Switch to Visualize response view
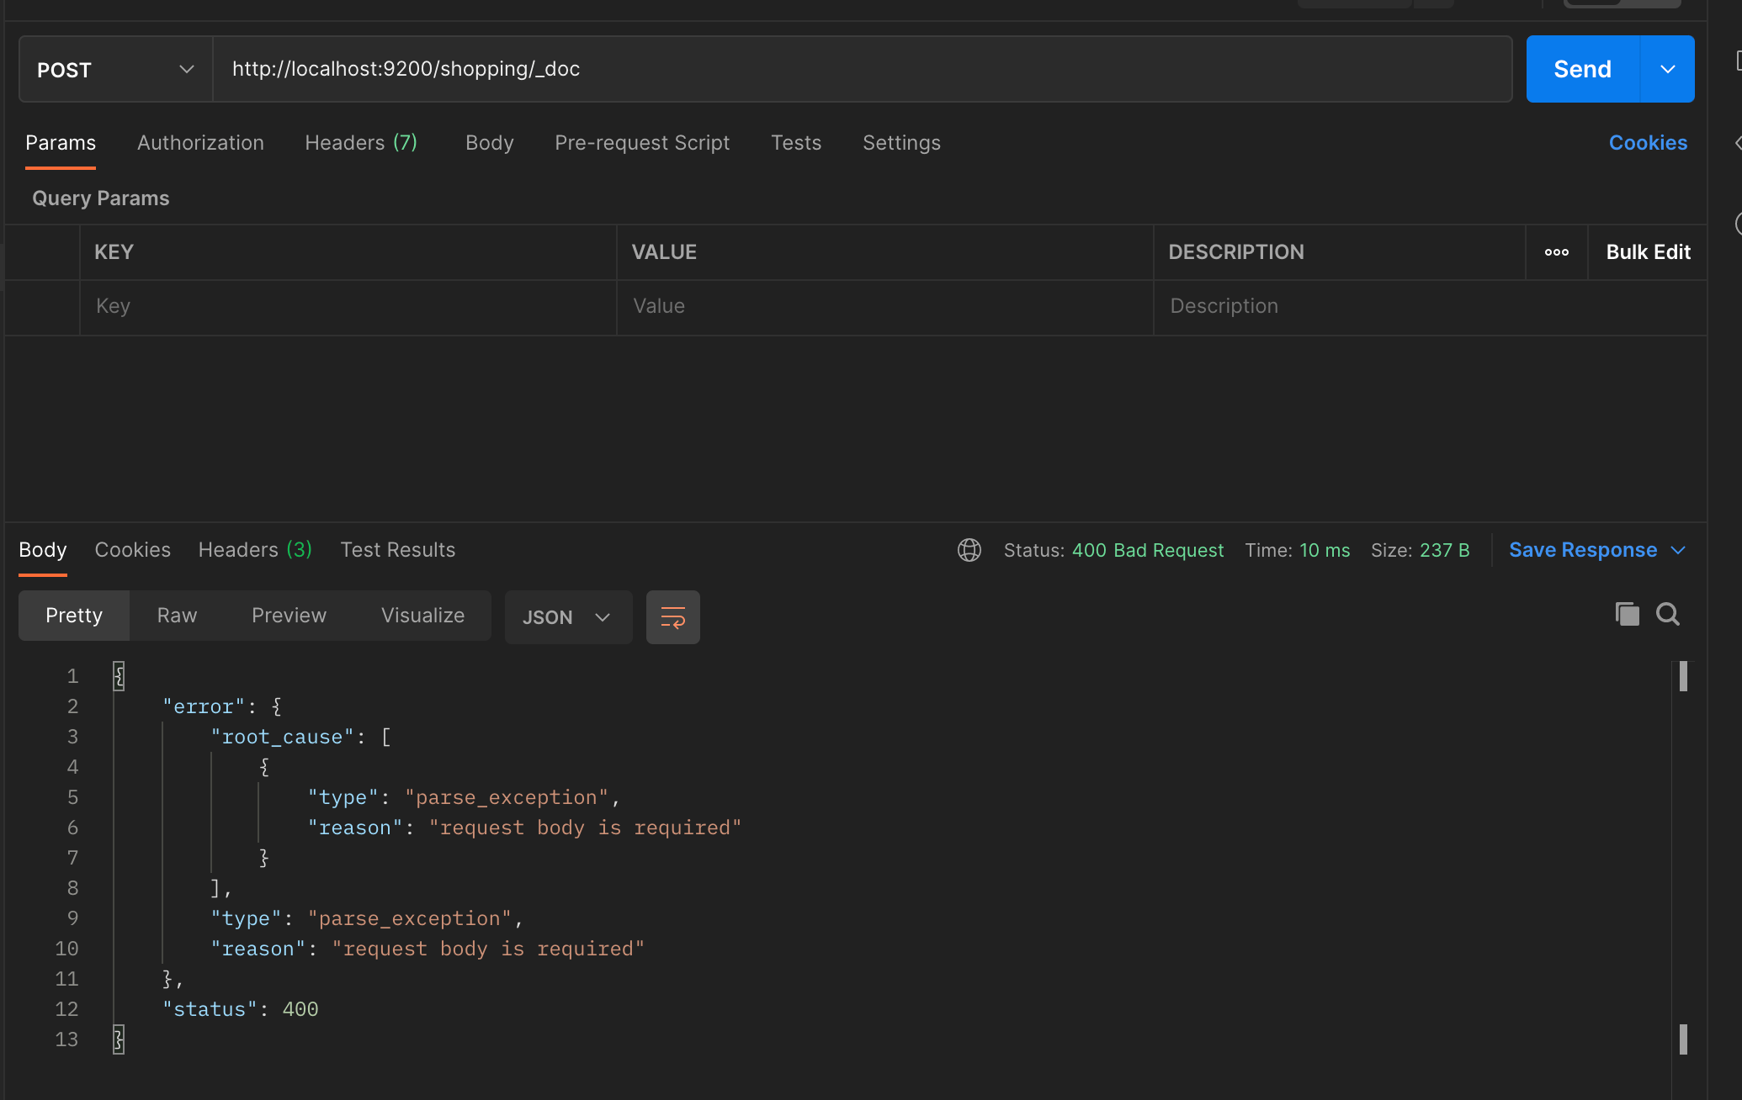This screenshot has width=1742, height=1100. coord(422,616)
